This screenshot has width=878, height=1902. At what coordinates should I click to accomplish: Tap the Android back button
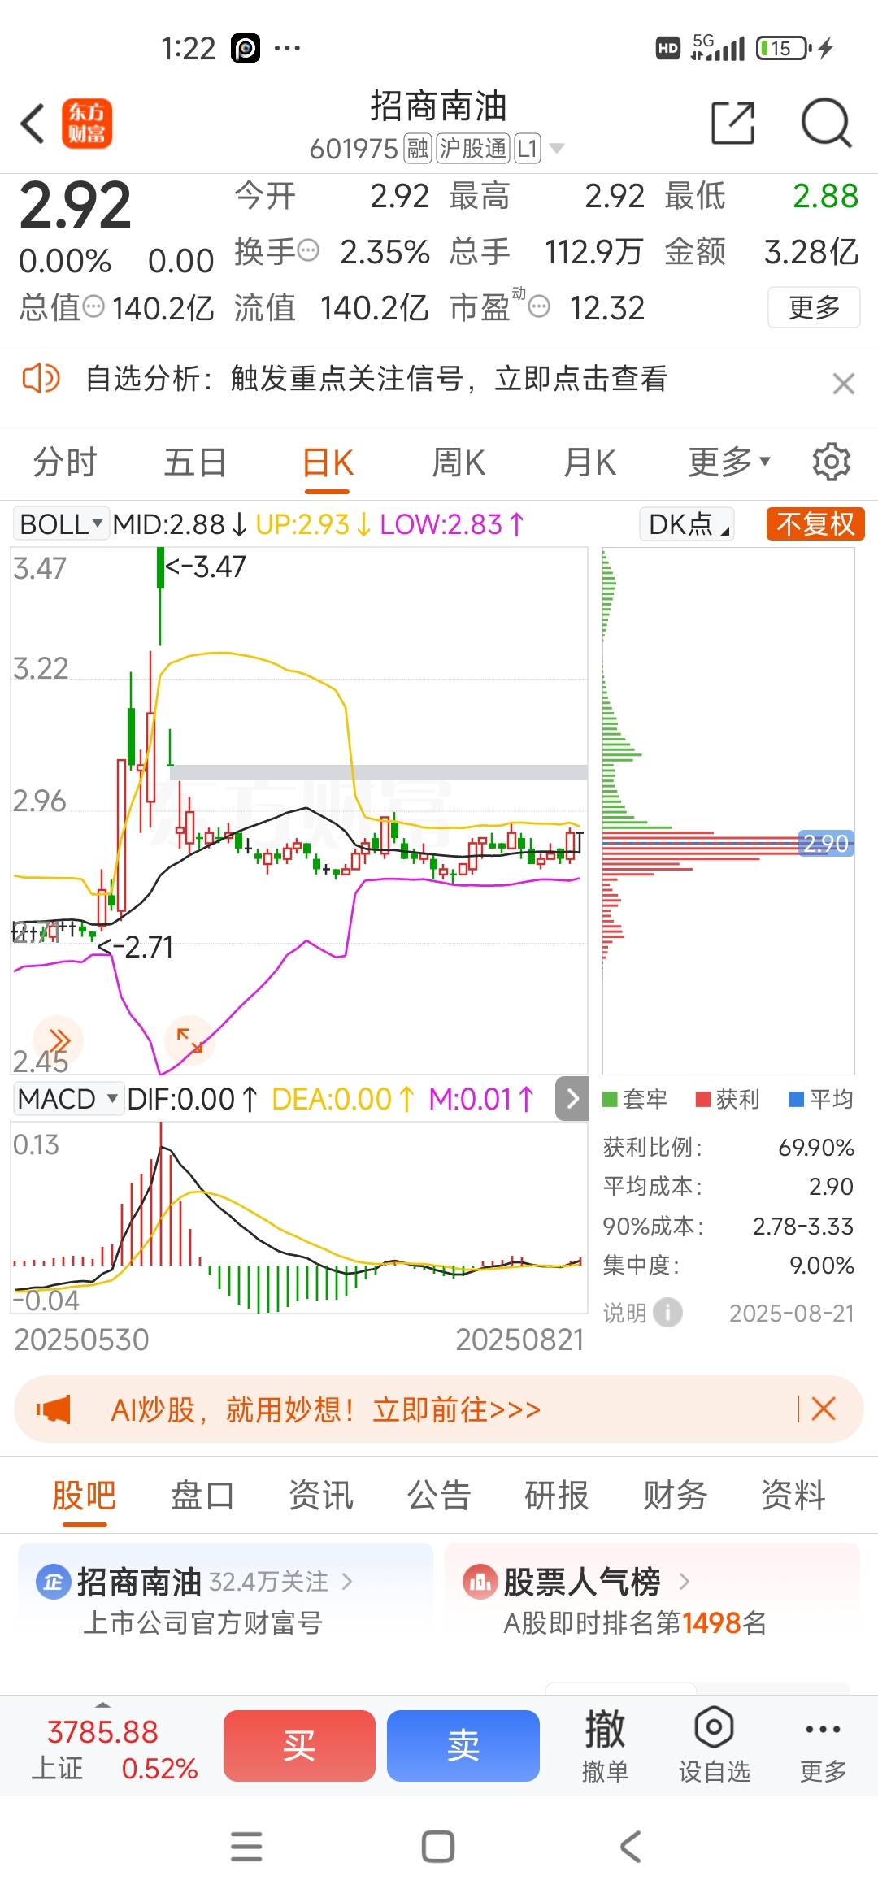tap(631, 1847)
